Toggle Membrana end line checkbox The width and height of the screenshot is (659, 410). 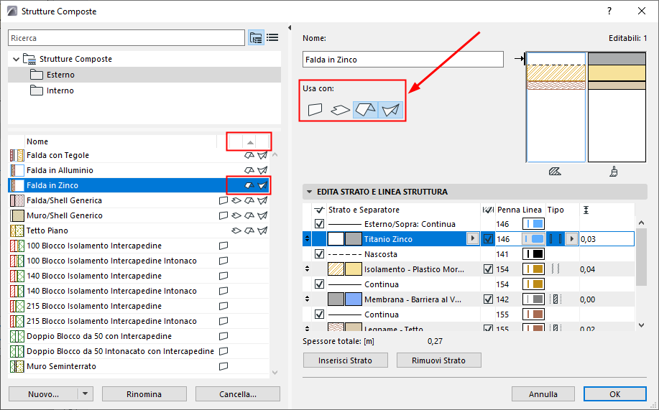488,299
